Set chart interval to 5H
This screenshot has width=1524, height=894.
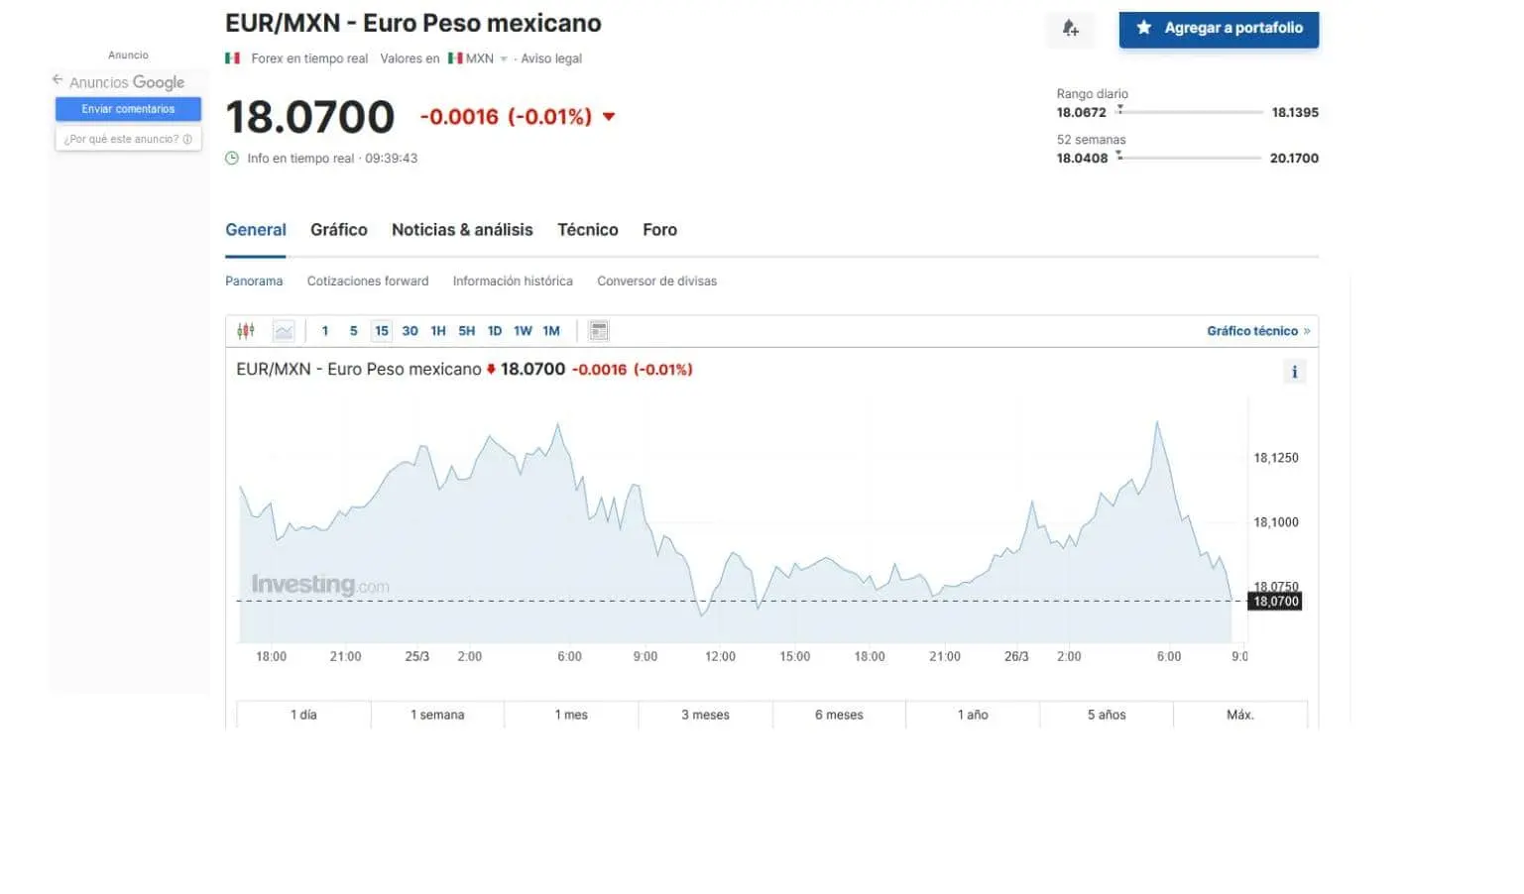tap(466, 331)
